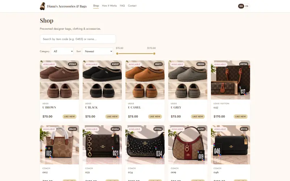Screen dimensions: 290x181
Task: Click the Coach 009 product title
Action: coord(173,172)
